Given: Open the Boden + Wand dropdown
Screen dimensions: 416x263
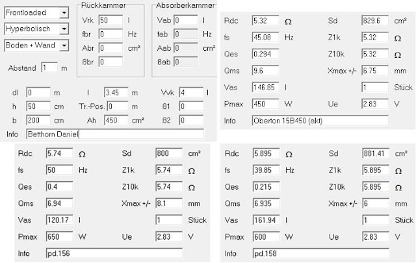Looking at the screenshot, I should tap(64, 45).
